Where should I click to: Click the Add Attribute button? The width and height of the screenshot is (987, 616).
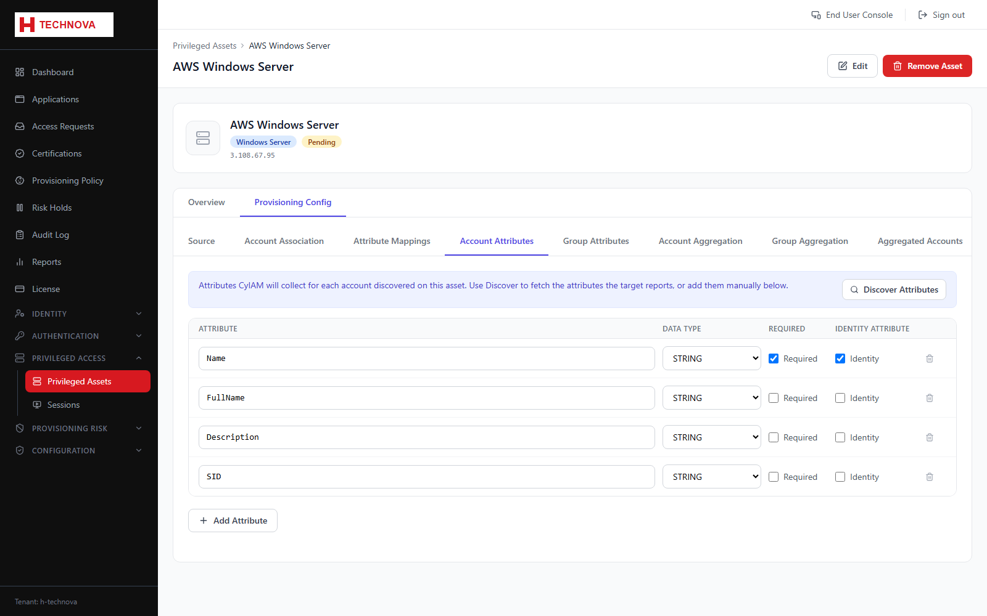tap(233, 521)
